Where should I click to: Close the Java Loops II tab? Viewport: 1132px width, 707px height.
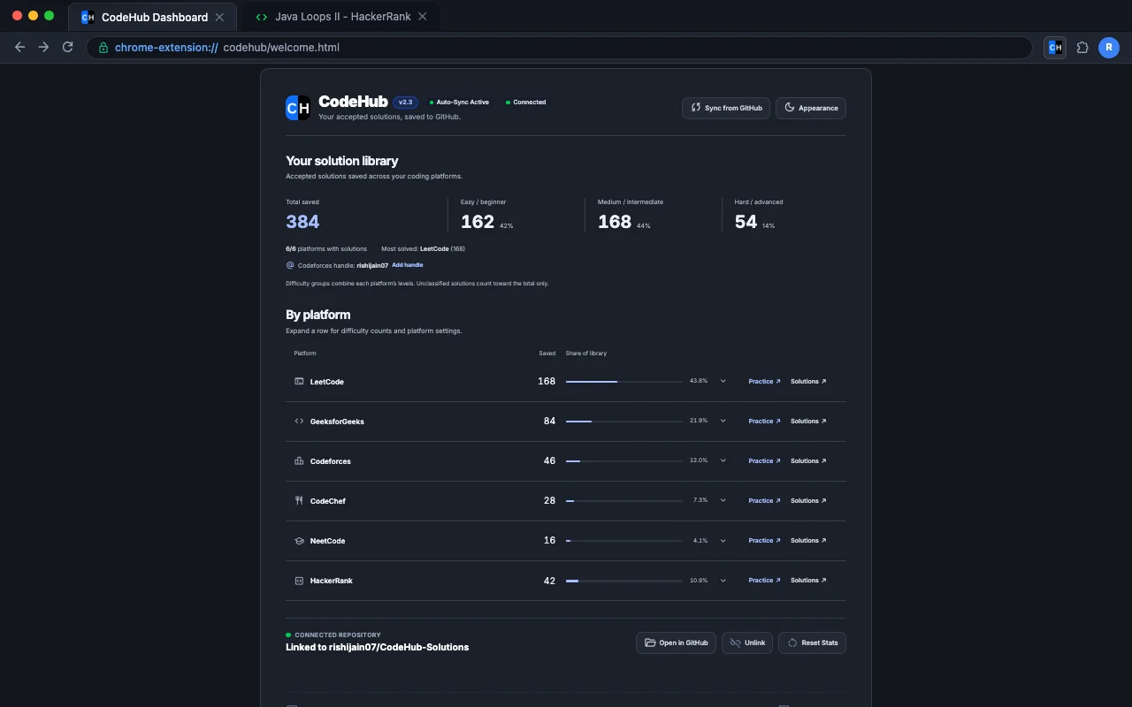point(423,17)
